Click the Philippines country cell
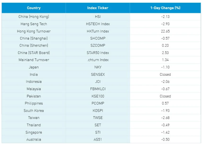 point(34,103)
